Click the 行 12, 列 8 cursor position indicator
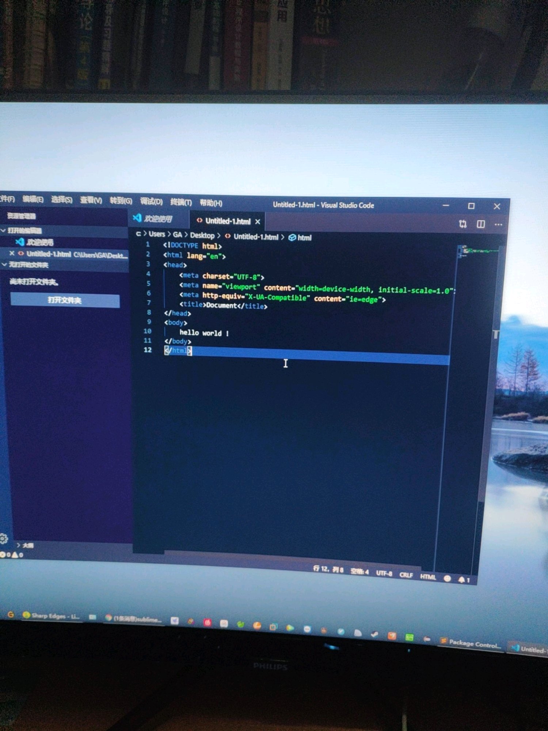The image size is (548, 731). [x=328, y=569]
